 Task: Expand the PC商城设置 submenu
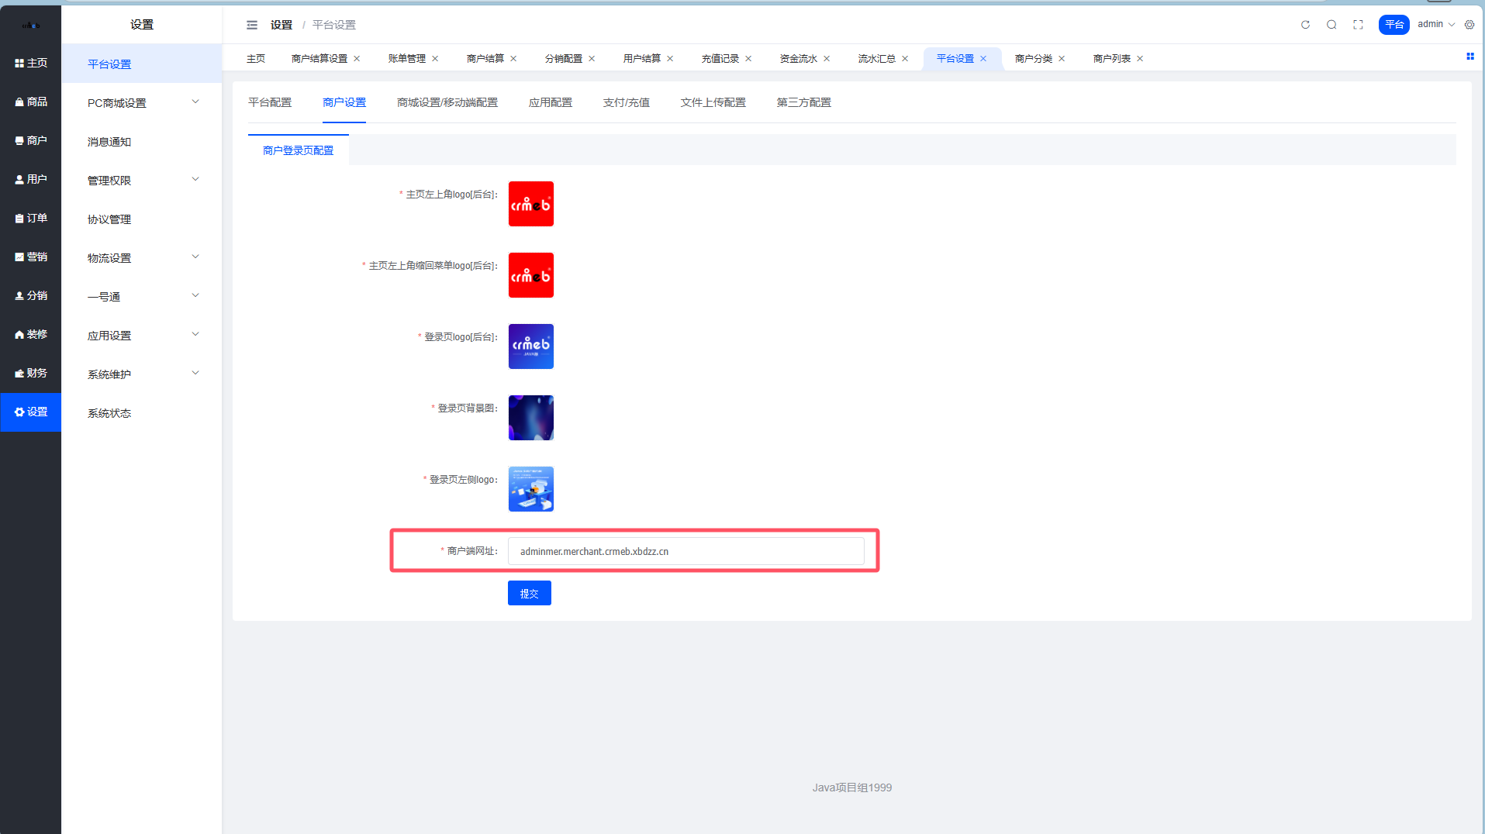pyautogui.click(x=142, y=102)
